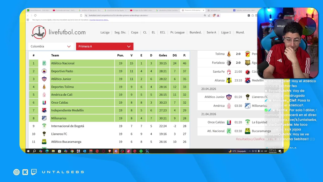
Task: Click the Santa Fe 21:00 match score
Action: click(238, 72)
